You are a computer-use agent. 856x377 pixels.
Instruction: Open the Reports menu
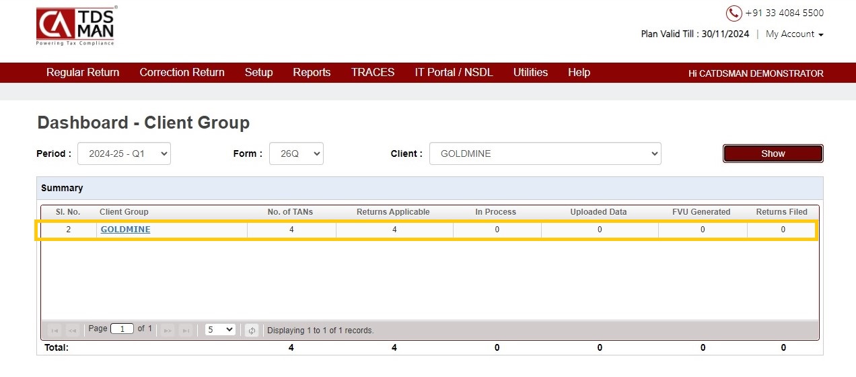coord(312,73)
